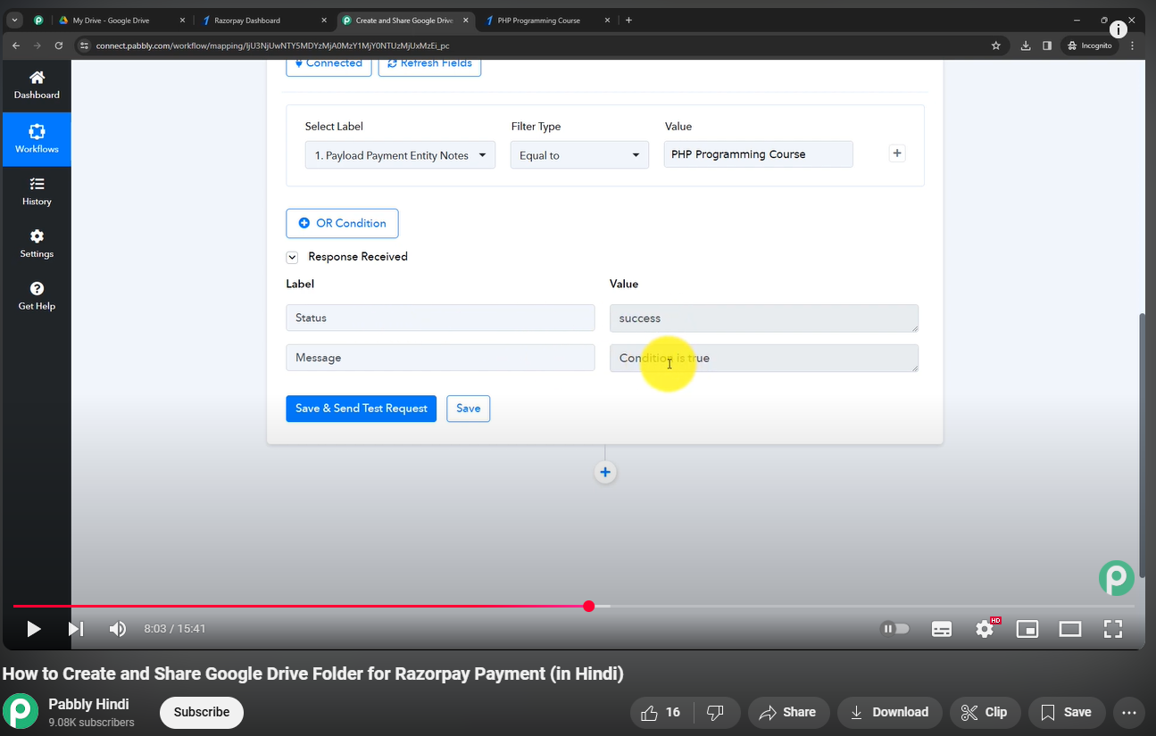Viewport: 1156px width, 736px height.
Task: Click the Pabbly watermark channel logo
Action: [1117, 578]
